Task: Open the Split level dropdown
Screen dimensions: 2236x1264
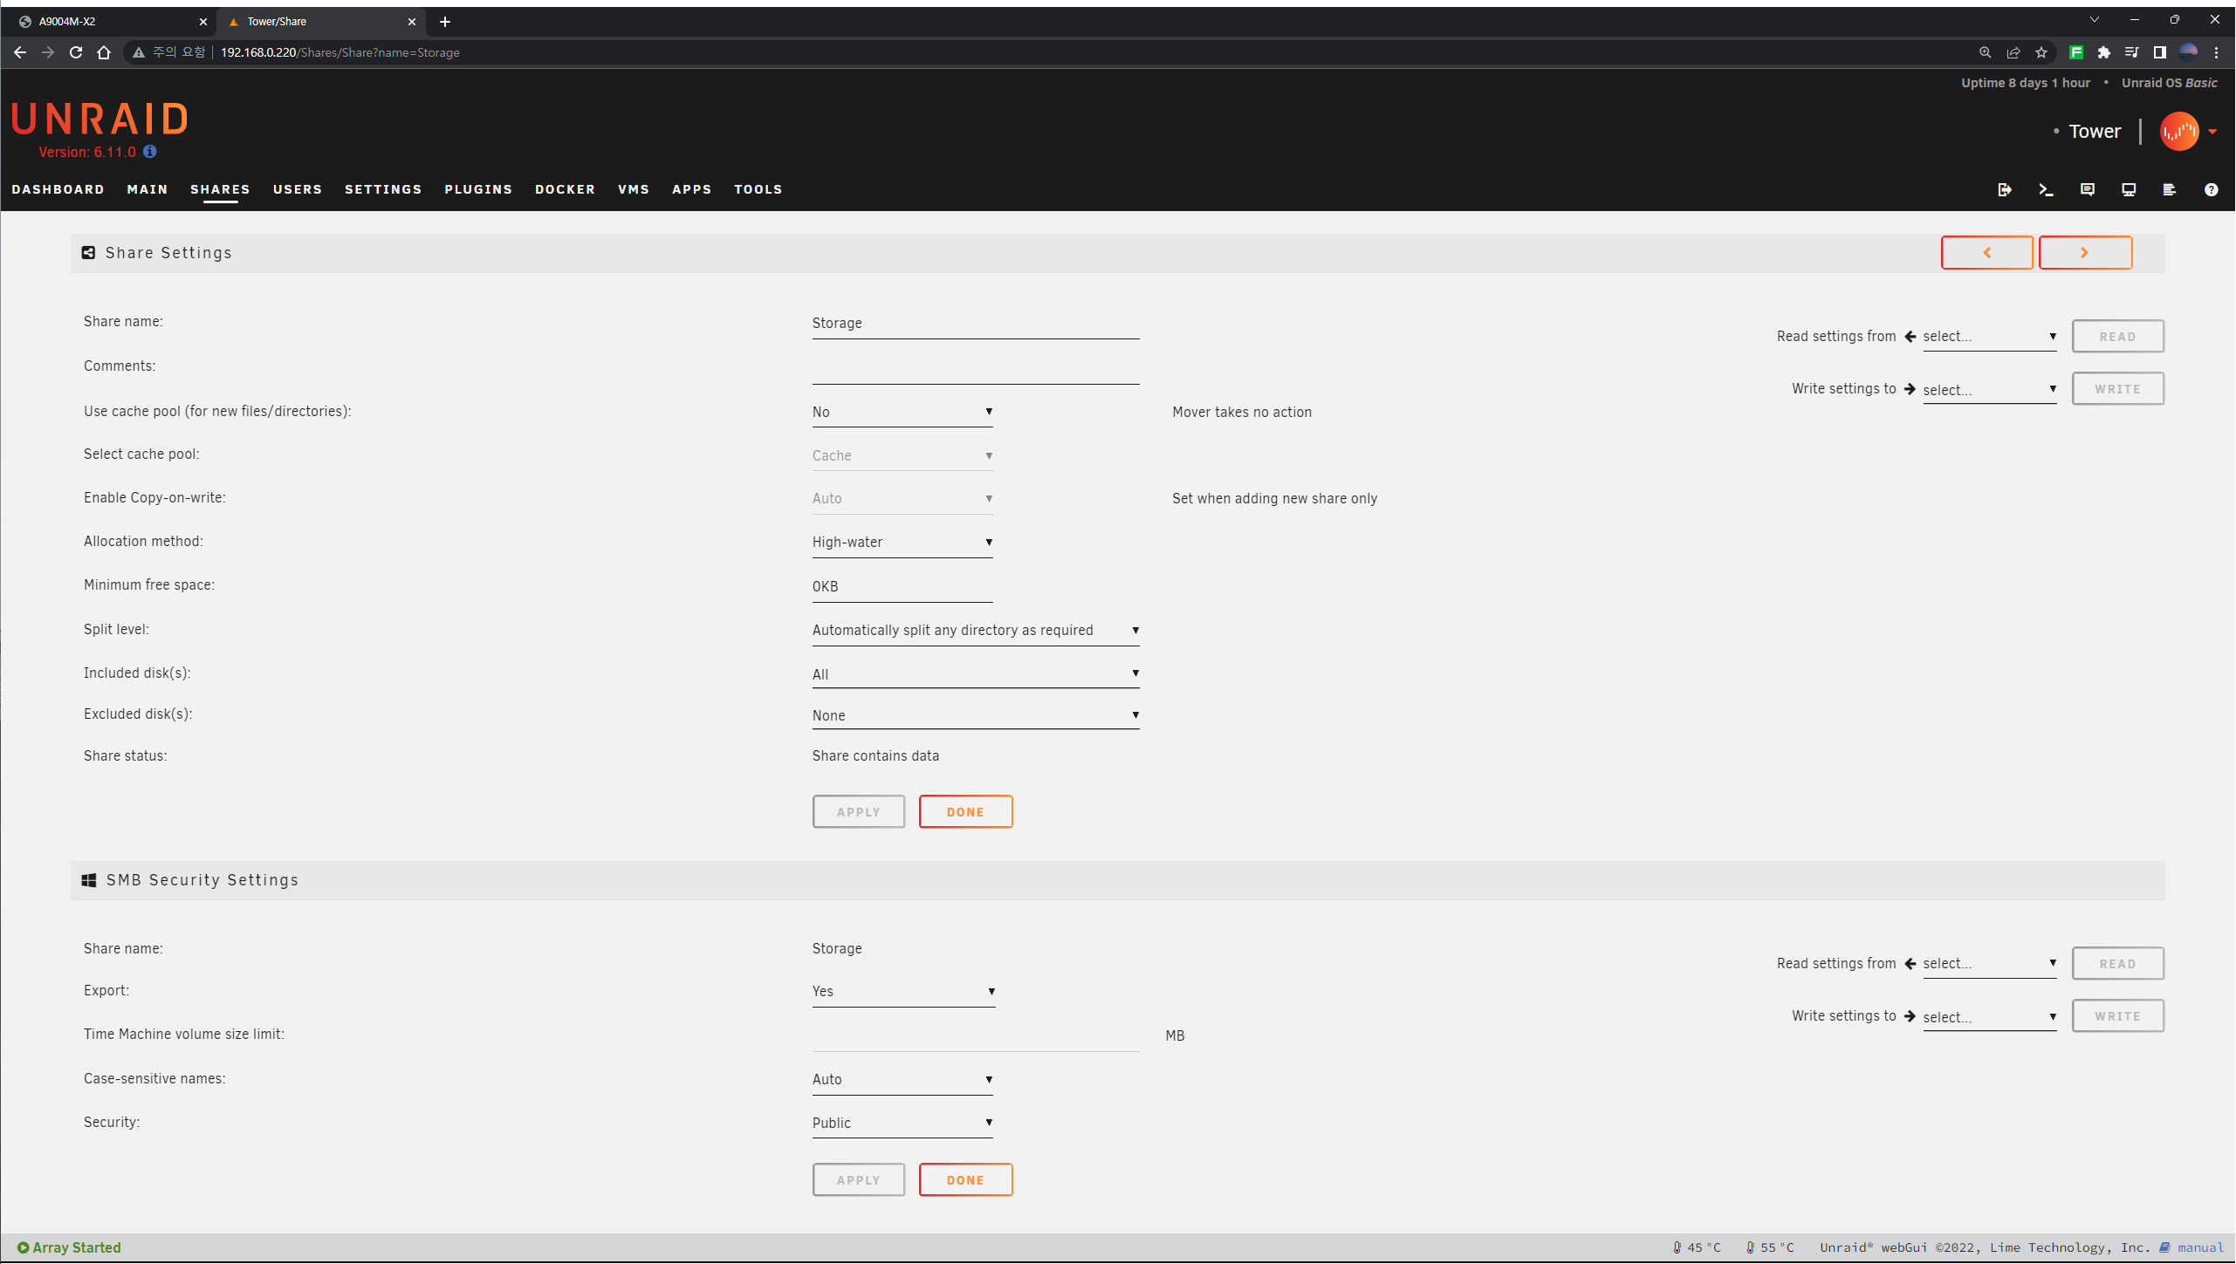Action: pos(975,631)
